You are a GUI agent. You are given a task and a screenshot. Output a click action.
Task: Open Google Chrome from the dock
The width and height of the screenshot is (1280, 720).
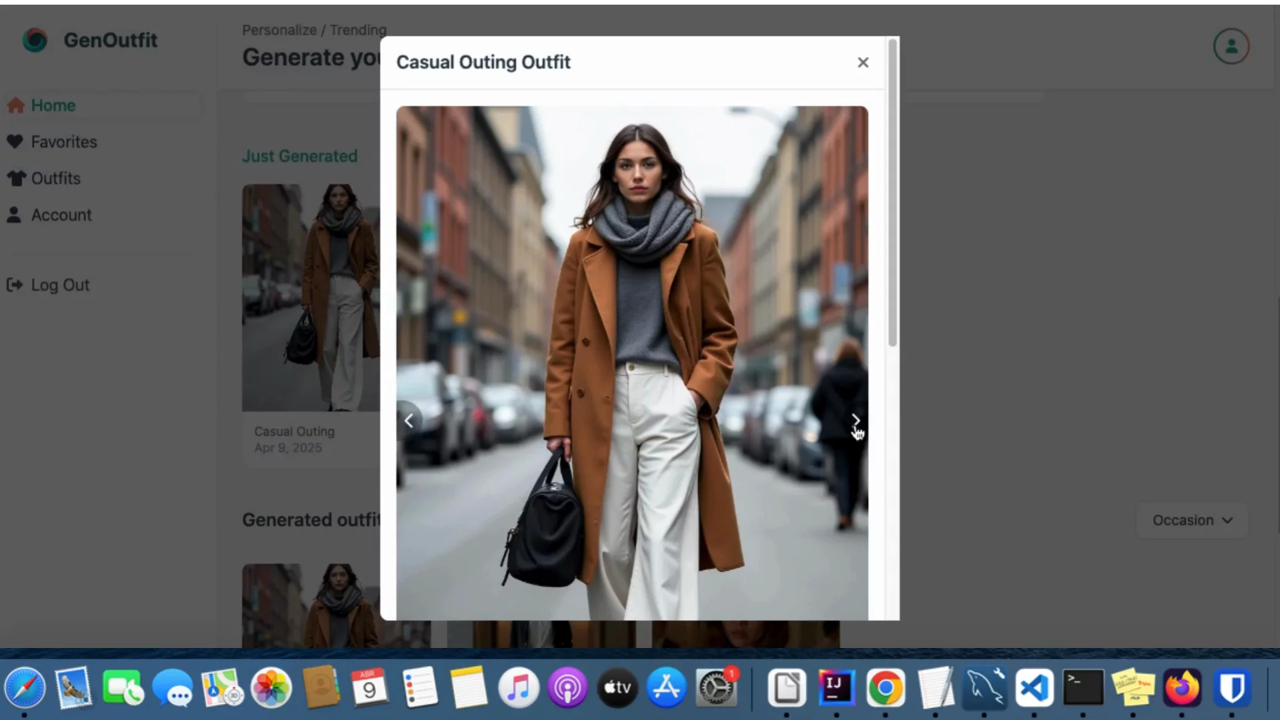885,688
